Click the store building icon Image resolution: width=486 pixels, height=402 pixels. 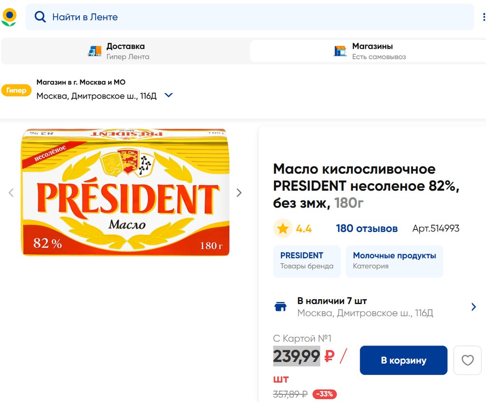point(340,51)
